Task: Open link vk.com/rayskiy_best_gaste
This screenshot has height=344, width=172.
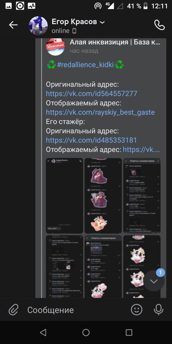Action: pos(100,112)
